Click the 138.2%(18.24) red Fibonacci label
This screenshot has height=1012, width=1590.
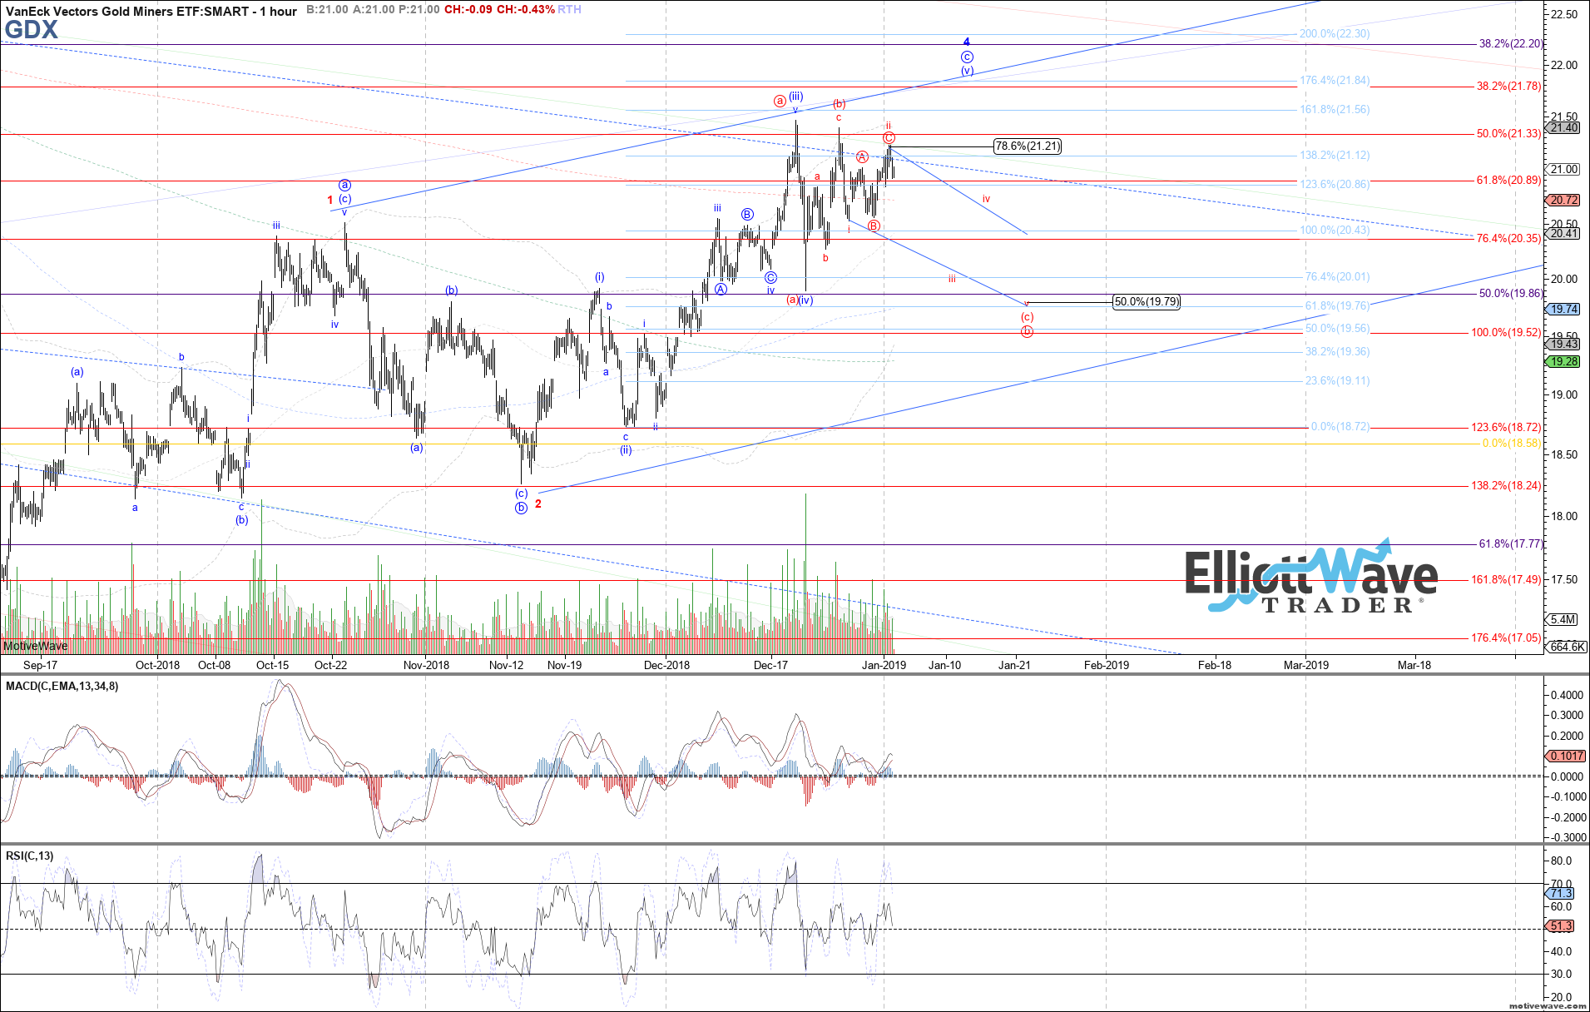click(x=1507, y=486)
